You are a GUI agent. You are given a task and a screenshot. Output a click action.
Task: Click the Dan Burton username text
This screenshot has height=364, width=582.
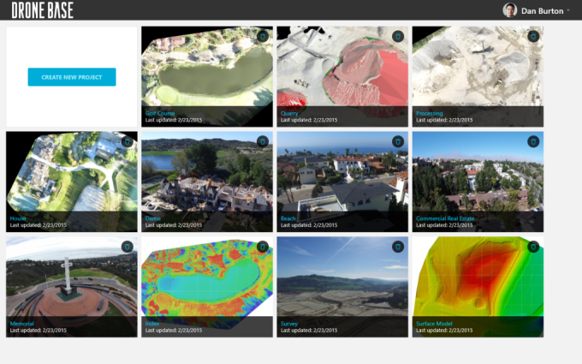(x=543, y=11)
